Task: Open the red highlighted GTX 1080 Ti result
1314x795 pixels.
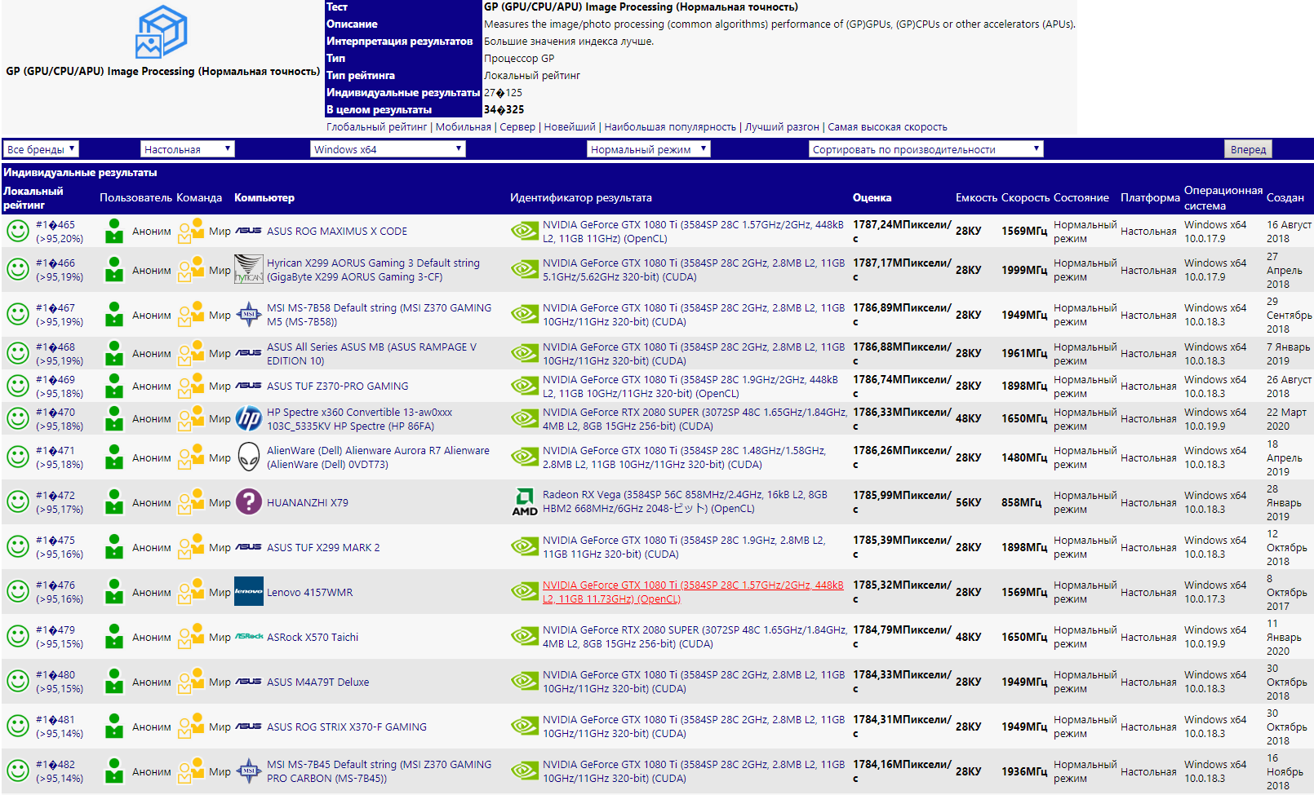Action: [693, 592]
